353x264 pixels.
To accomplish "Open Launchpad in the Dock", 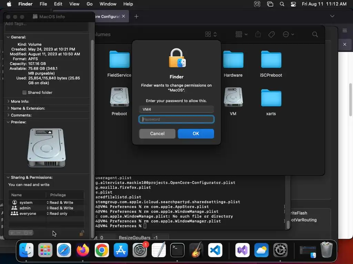I will pos(45,250).
